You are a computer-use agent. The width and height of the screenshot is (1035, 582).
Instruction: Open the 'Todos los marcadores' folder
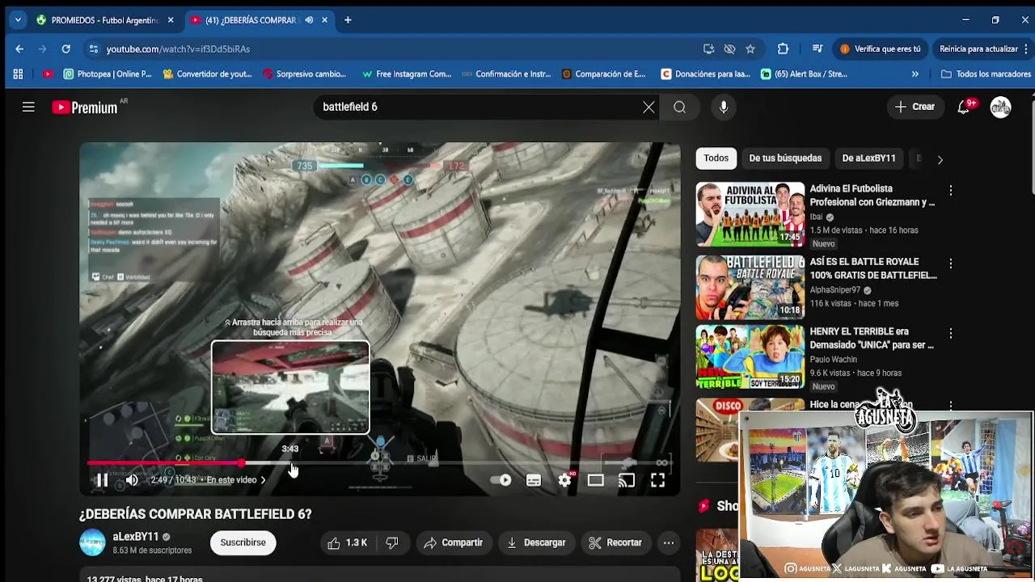(986, 74)
